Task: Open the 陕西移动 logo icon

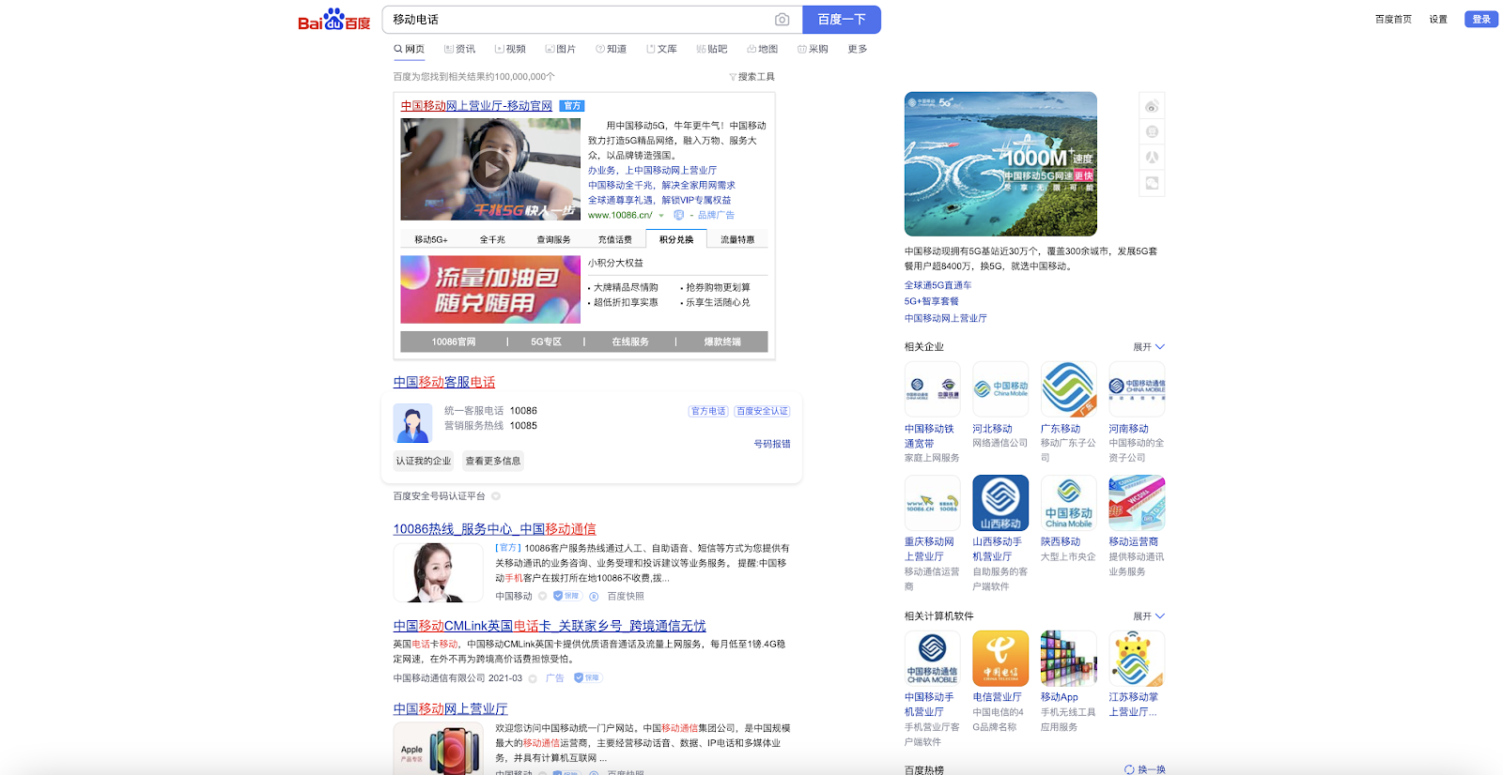Action: pos(1069,503)
